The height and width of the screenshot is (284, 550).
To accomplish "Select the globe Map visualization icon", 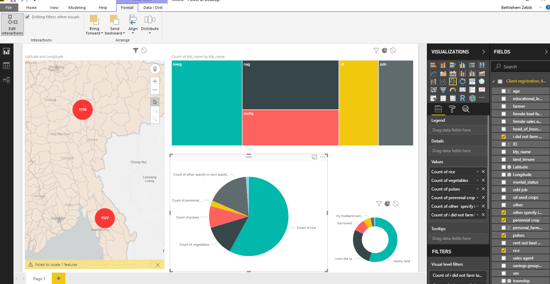I will (482, 81).
